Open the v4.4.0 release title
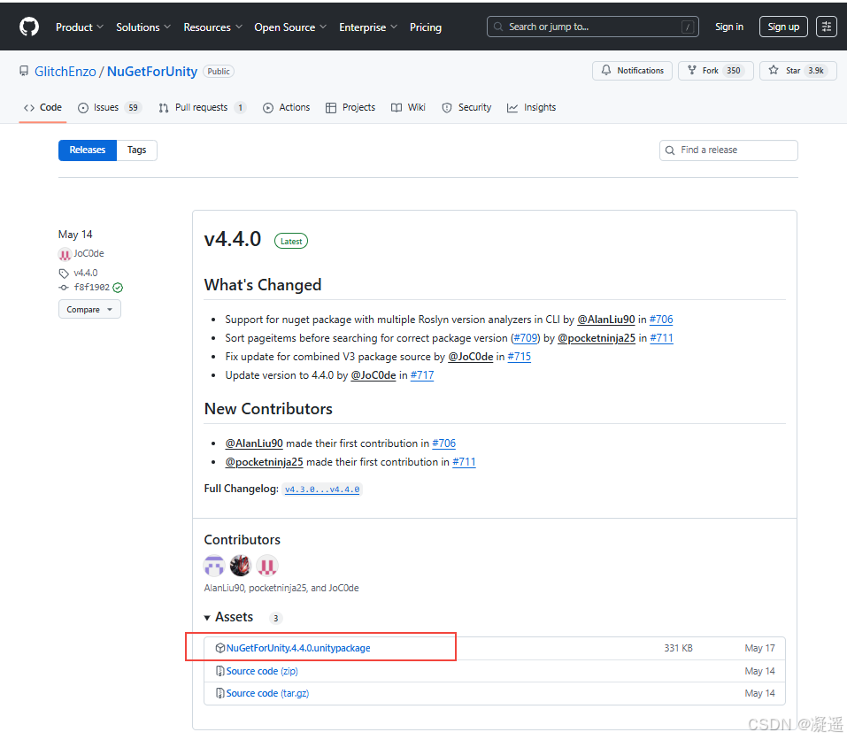This screenshot has height=740, width=847. tap(232, 239)
